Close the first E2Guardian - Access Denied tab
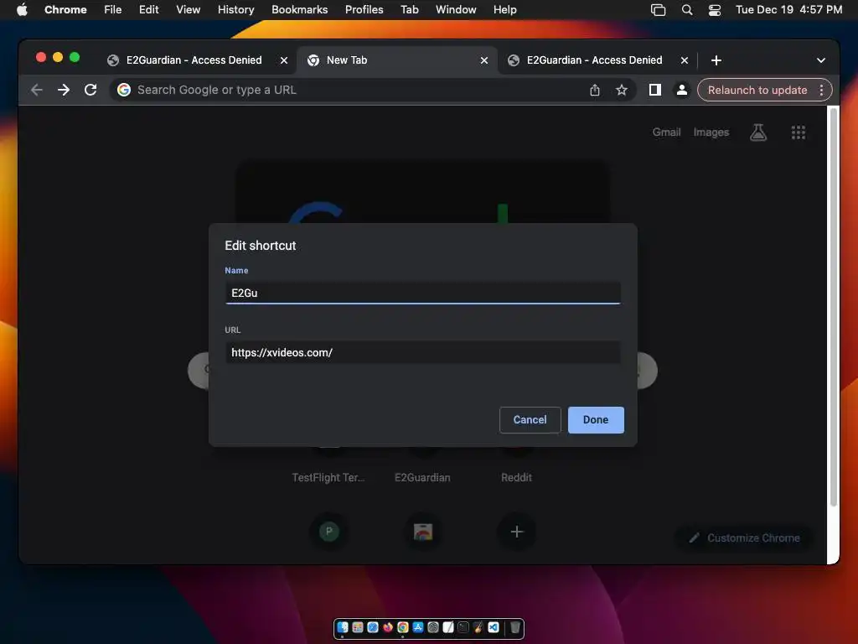Screen dimensions: 858x644 click(284, 60)
